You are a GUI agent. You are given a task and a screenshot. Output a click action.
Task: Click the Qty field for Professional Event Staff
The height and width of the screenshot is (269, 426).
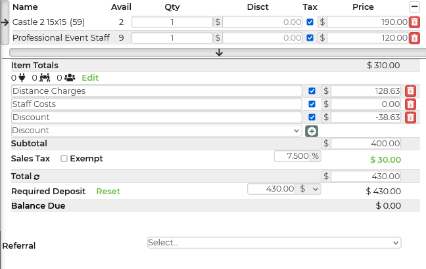[172, 38]
